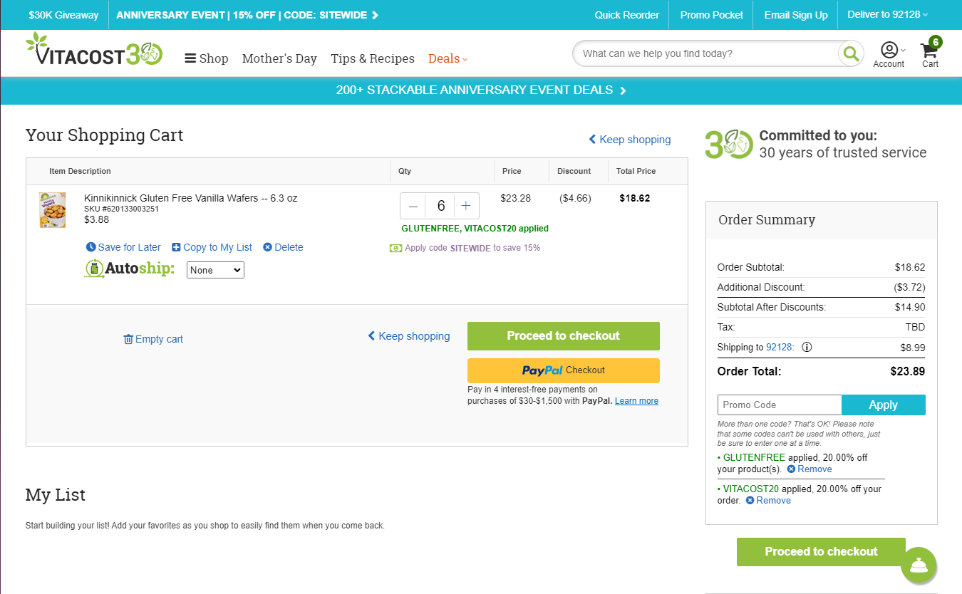Click the 30 years of trusted service badge

[x=816, y=144]
